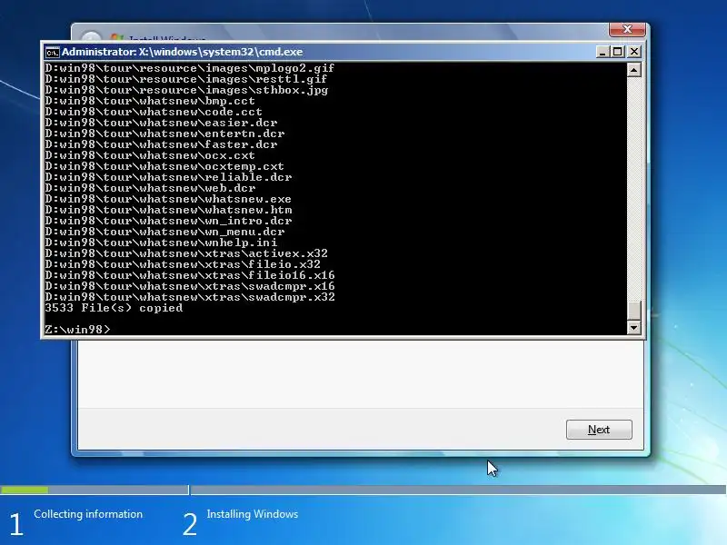Click the whatsnew.htm output line

click(x=168, y=210)
